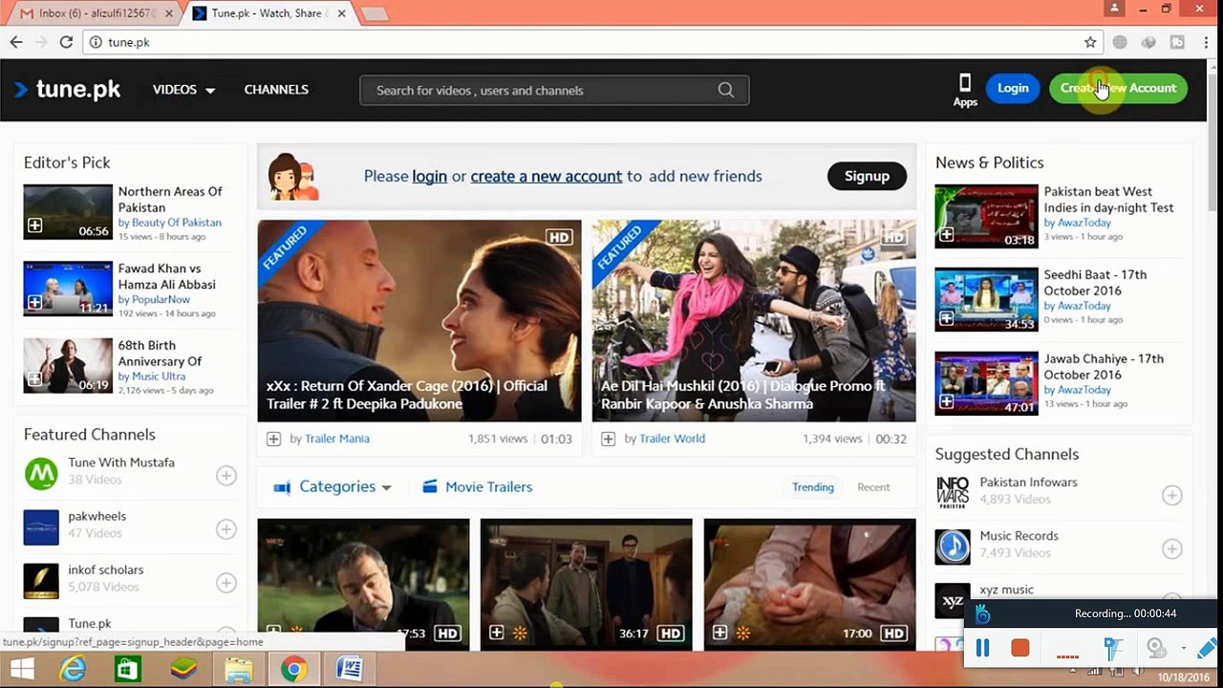
Task: Open File Explorer from the taskbar
Action: click(x=239, y=669)
